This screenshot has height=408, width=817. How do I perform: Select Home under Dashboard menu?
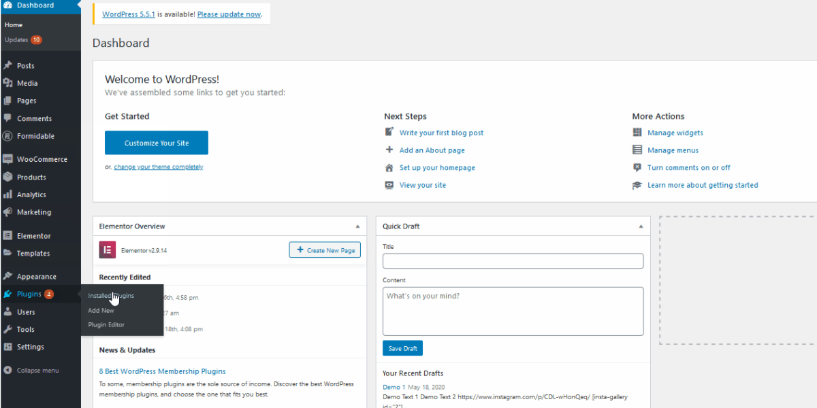[x=14, y=25]
